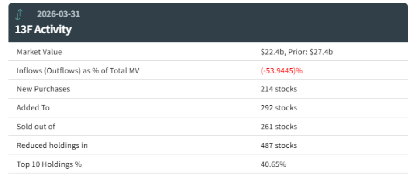Select the Top 10 Holdings % label

[x=49, y=164]
